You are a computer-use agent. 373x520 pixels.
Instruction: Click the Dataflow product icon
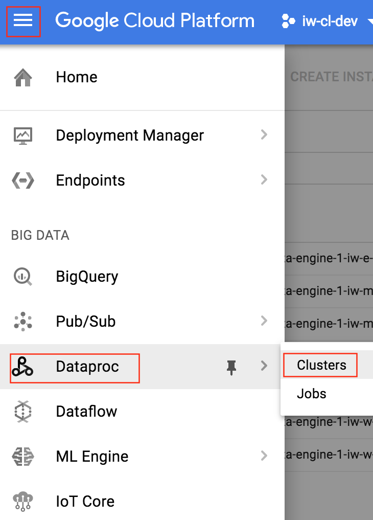click(23, 412)
